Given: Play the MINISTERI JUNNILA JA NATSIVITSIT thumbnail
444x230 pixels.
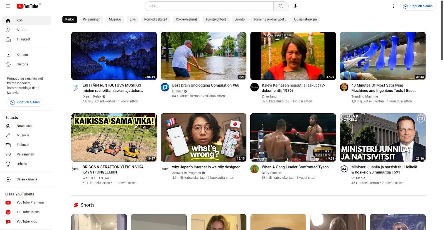Looking at the screenshot, I should [x=383, y=137].
